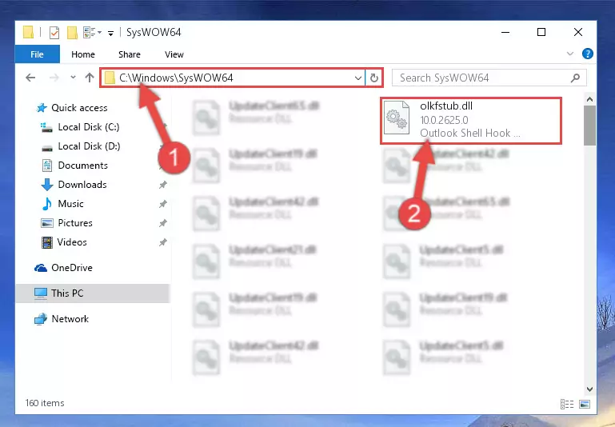Open Local Disk (D:) in sidebar
The image size is (615, 427).
click(x=89, y=146)
